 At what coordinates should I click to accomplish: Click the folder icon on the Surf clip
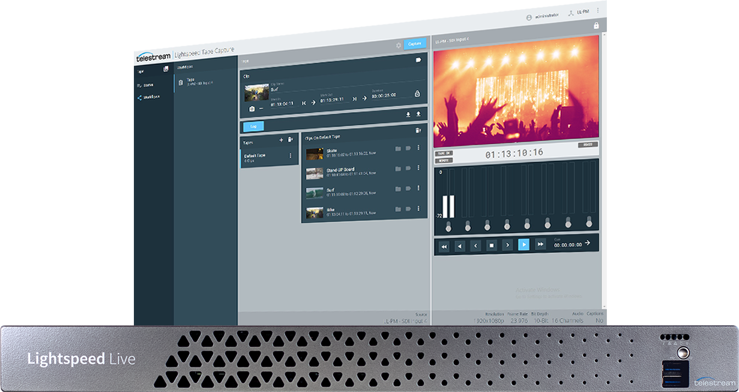(x=398, y=189)
